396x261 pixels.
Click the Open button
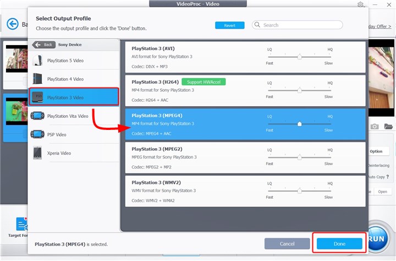382,192
